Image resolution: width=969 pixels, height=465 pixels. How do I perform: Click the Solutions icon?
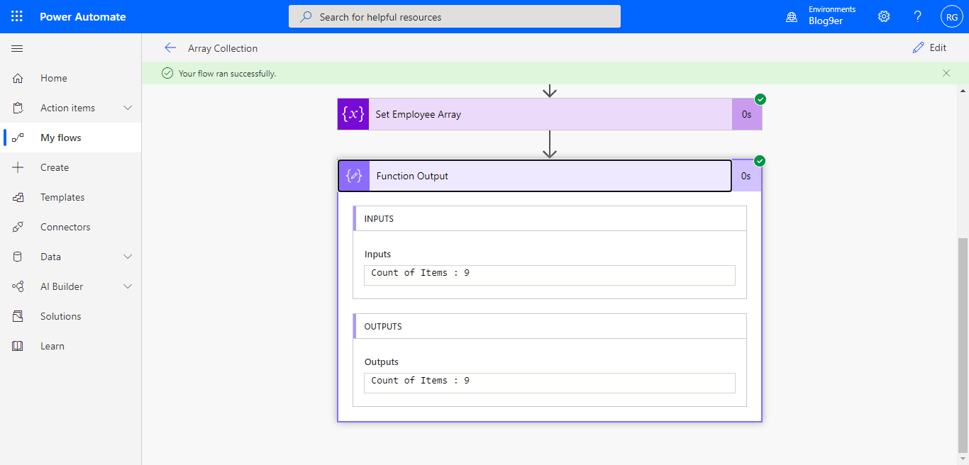point(18,316)
